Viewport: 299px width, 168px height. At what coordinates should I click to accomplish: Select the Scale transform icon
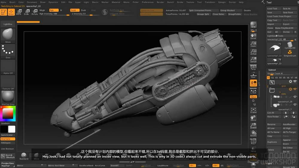pos(27,12)
